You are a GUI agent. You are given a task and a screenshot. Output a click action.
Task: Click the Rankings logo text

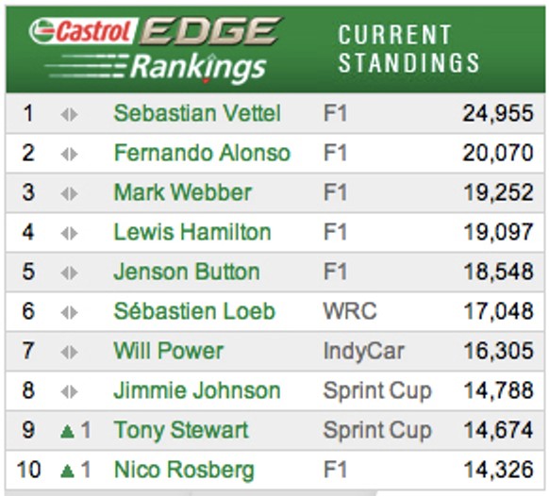click(198, 67)
